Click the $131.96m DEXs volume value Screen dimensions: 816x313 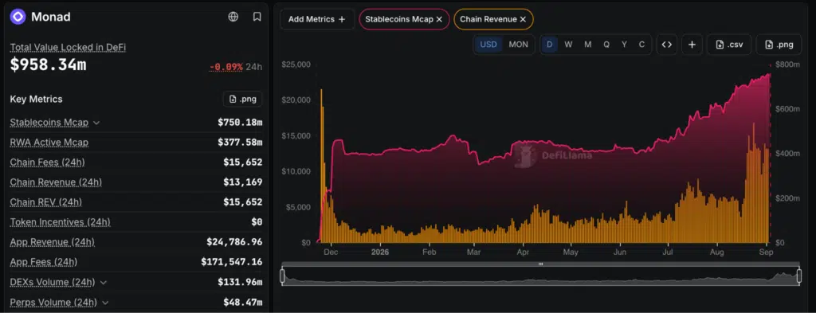pos(240,282)
